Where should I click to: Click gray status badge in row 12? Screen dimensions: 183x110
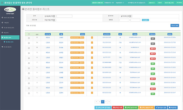tap(153, 38)
